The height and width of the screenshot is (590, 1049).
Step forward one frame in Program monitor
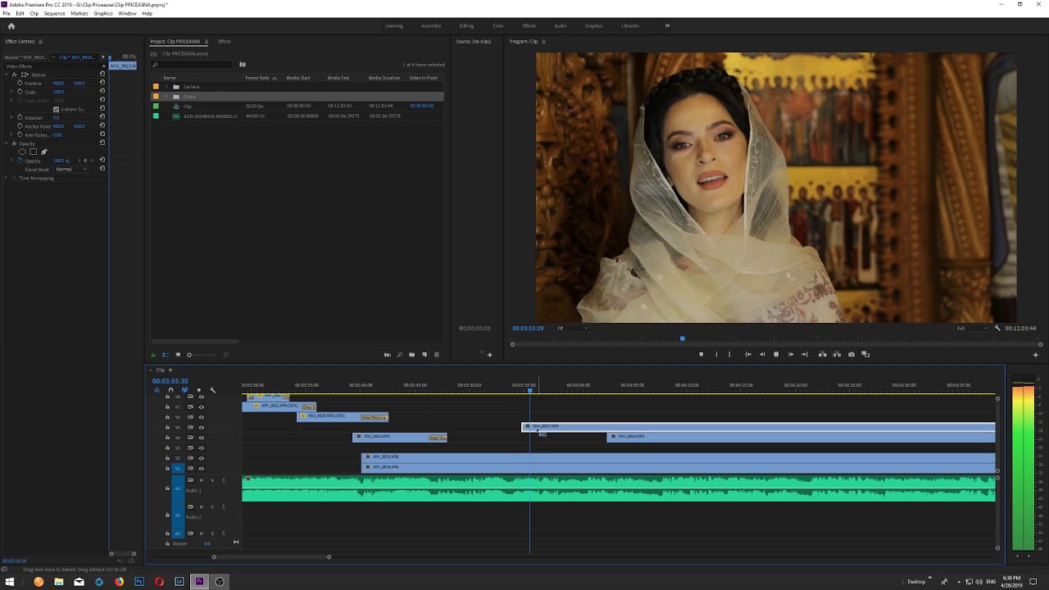coord(791,354)
